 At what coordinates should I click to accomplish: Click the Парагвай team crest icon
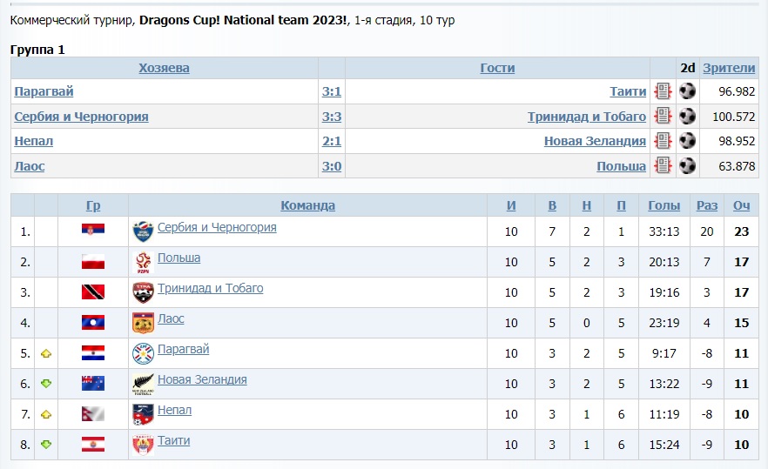point(143,352)
